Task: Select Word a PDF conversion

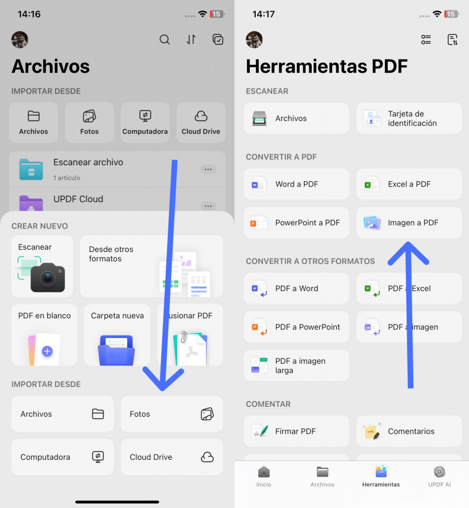Action: tap(296, 184)
